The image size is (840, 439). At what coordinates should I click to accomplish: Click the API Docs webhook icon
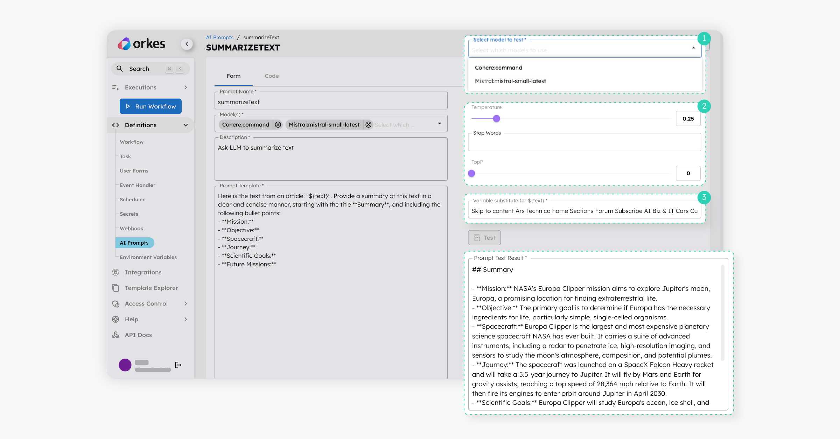point(115,335)
